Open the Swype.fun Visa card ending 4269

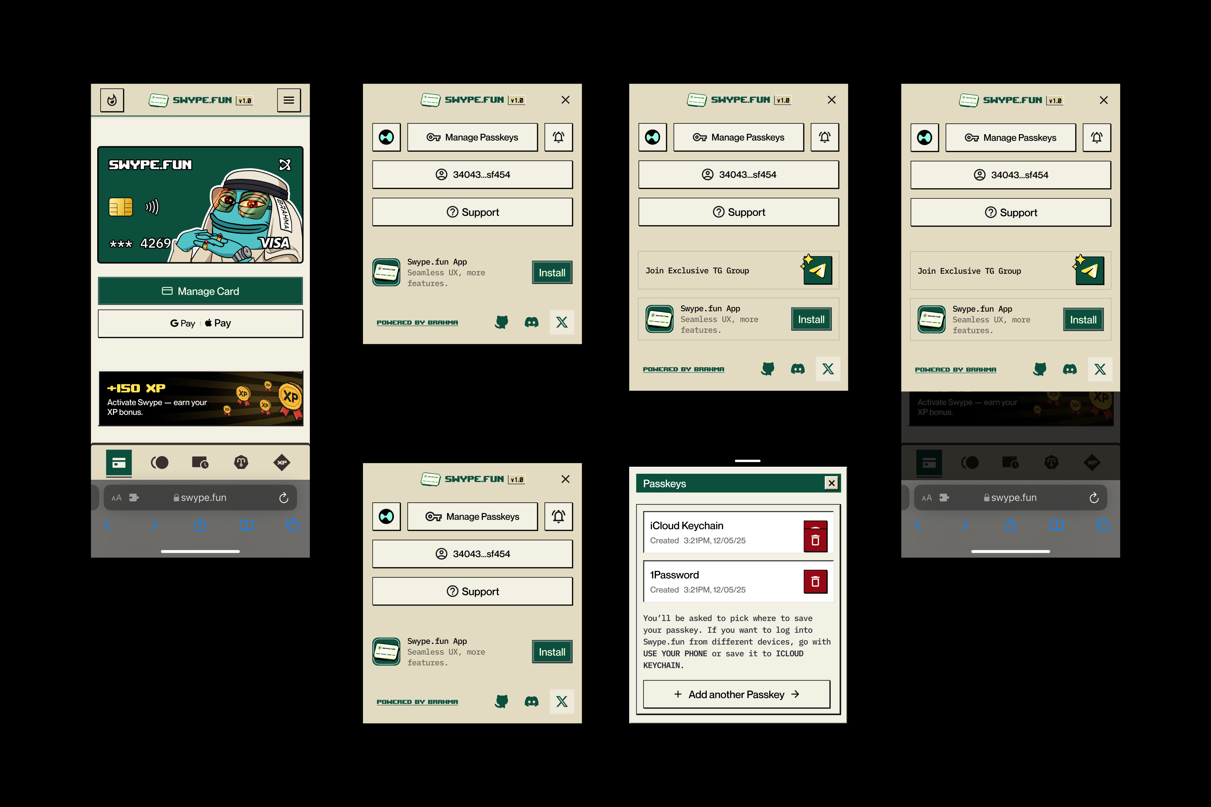(200, 205)
